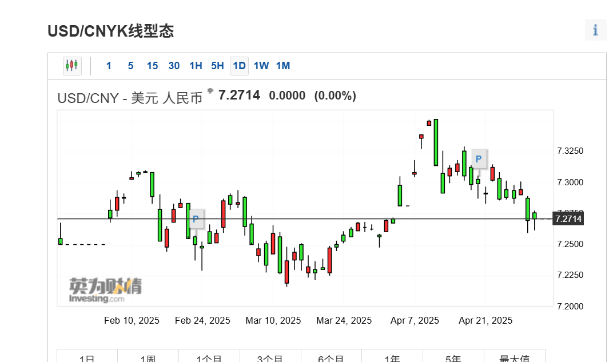The width and height of the screenshot is (613, 362).
Task: Switch chart to 1H interval
Action: (196, 66)
